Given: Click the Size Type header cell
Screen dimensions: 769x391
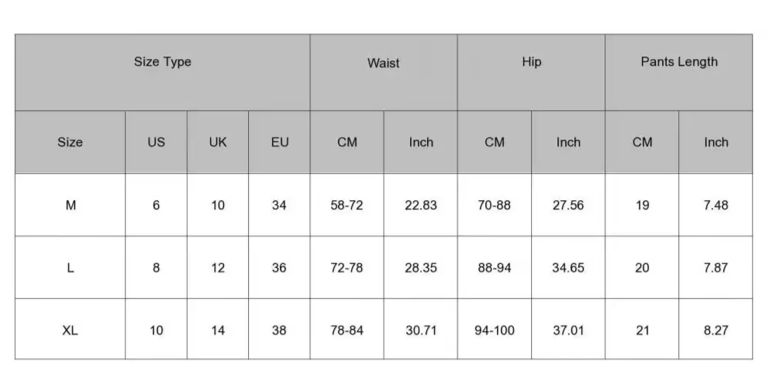Looking at the screenshot, I should click(x=162, y=72).
